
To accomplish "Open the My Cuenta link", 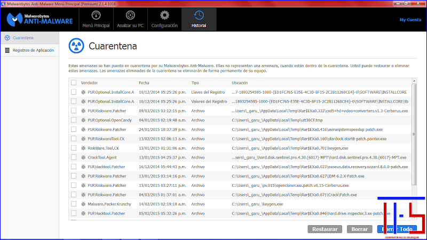I will (x=410, y=20).
